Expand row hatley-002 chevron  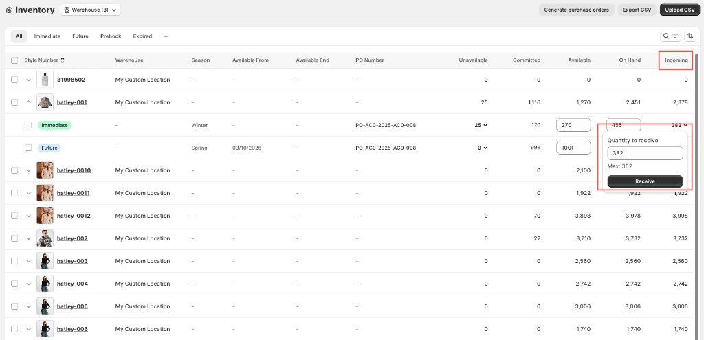28,238
